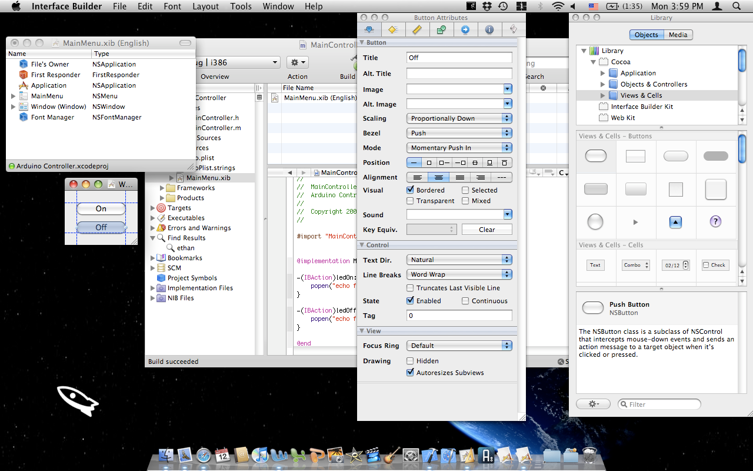The image size is (753, 471).
Task: Select the square button object in Library
Action: pyautogui.click(x=675, y=189)
